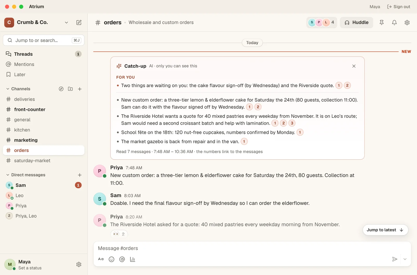Toggle the eyes reaction on Priya's message
417x275 pixels.
coord(119,234)
